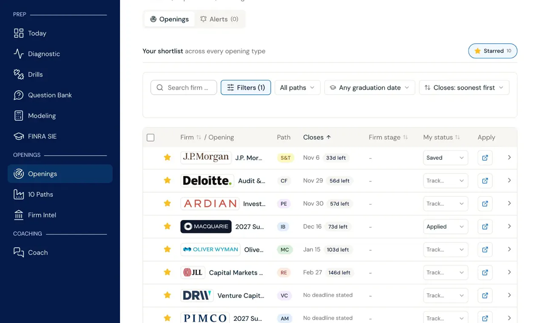Image resolution: width=540 pixels, height=323 pixels.
Task: Open the Coach page in sidebar
Action: coord(60,252)
